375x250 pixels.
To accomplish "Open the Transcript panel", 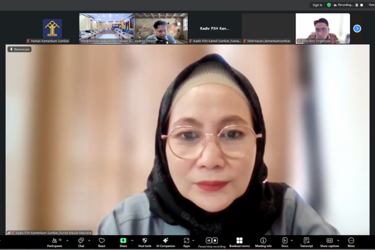I will point(306,242).
